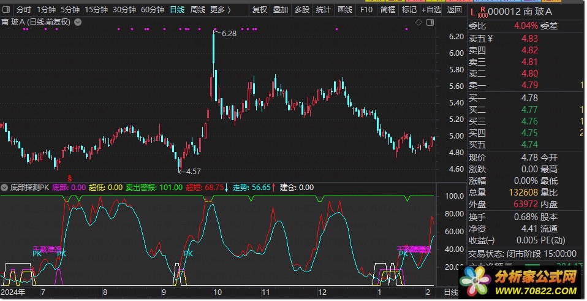Viewport: 587px width, 301px height.
Task: Click 2024年 label on time axis
Action: click(13, 292)
